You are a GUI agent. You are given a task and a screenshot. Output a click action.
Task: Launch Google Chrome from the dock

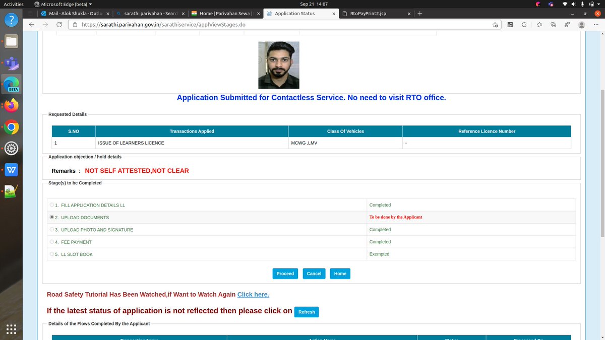pos(11,127)
